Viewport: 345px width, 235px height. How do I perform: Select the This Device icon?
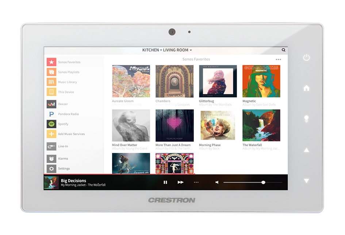coord(51,92)
